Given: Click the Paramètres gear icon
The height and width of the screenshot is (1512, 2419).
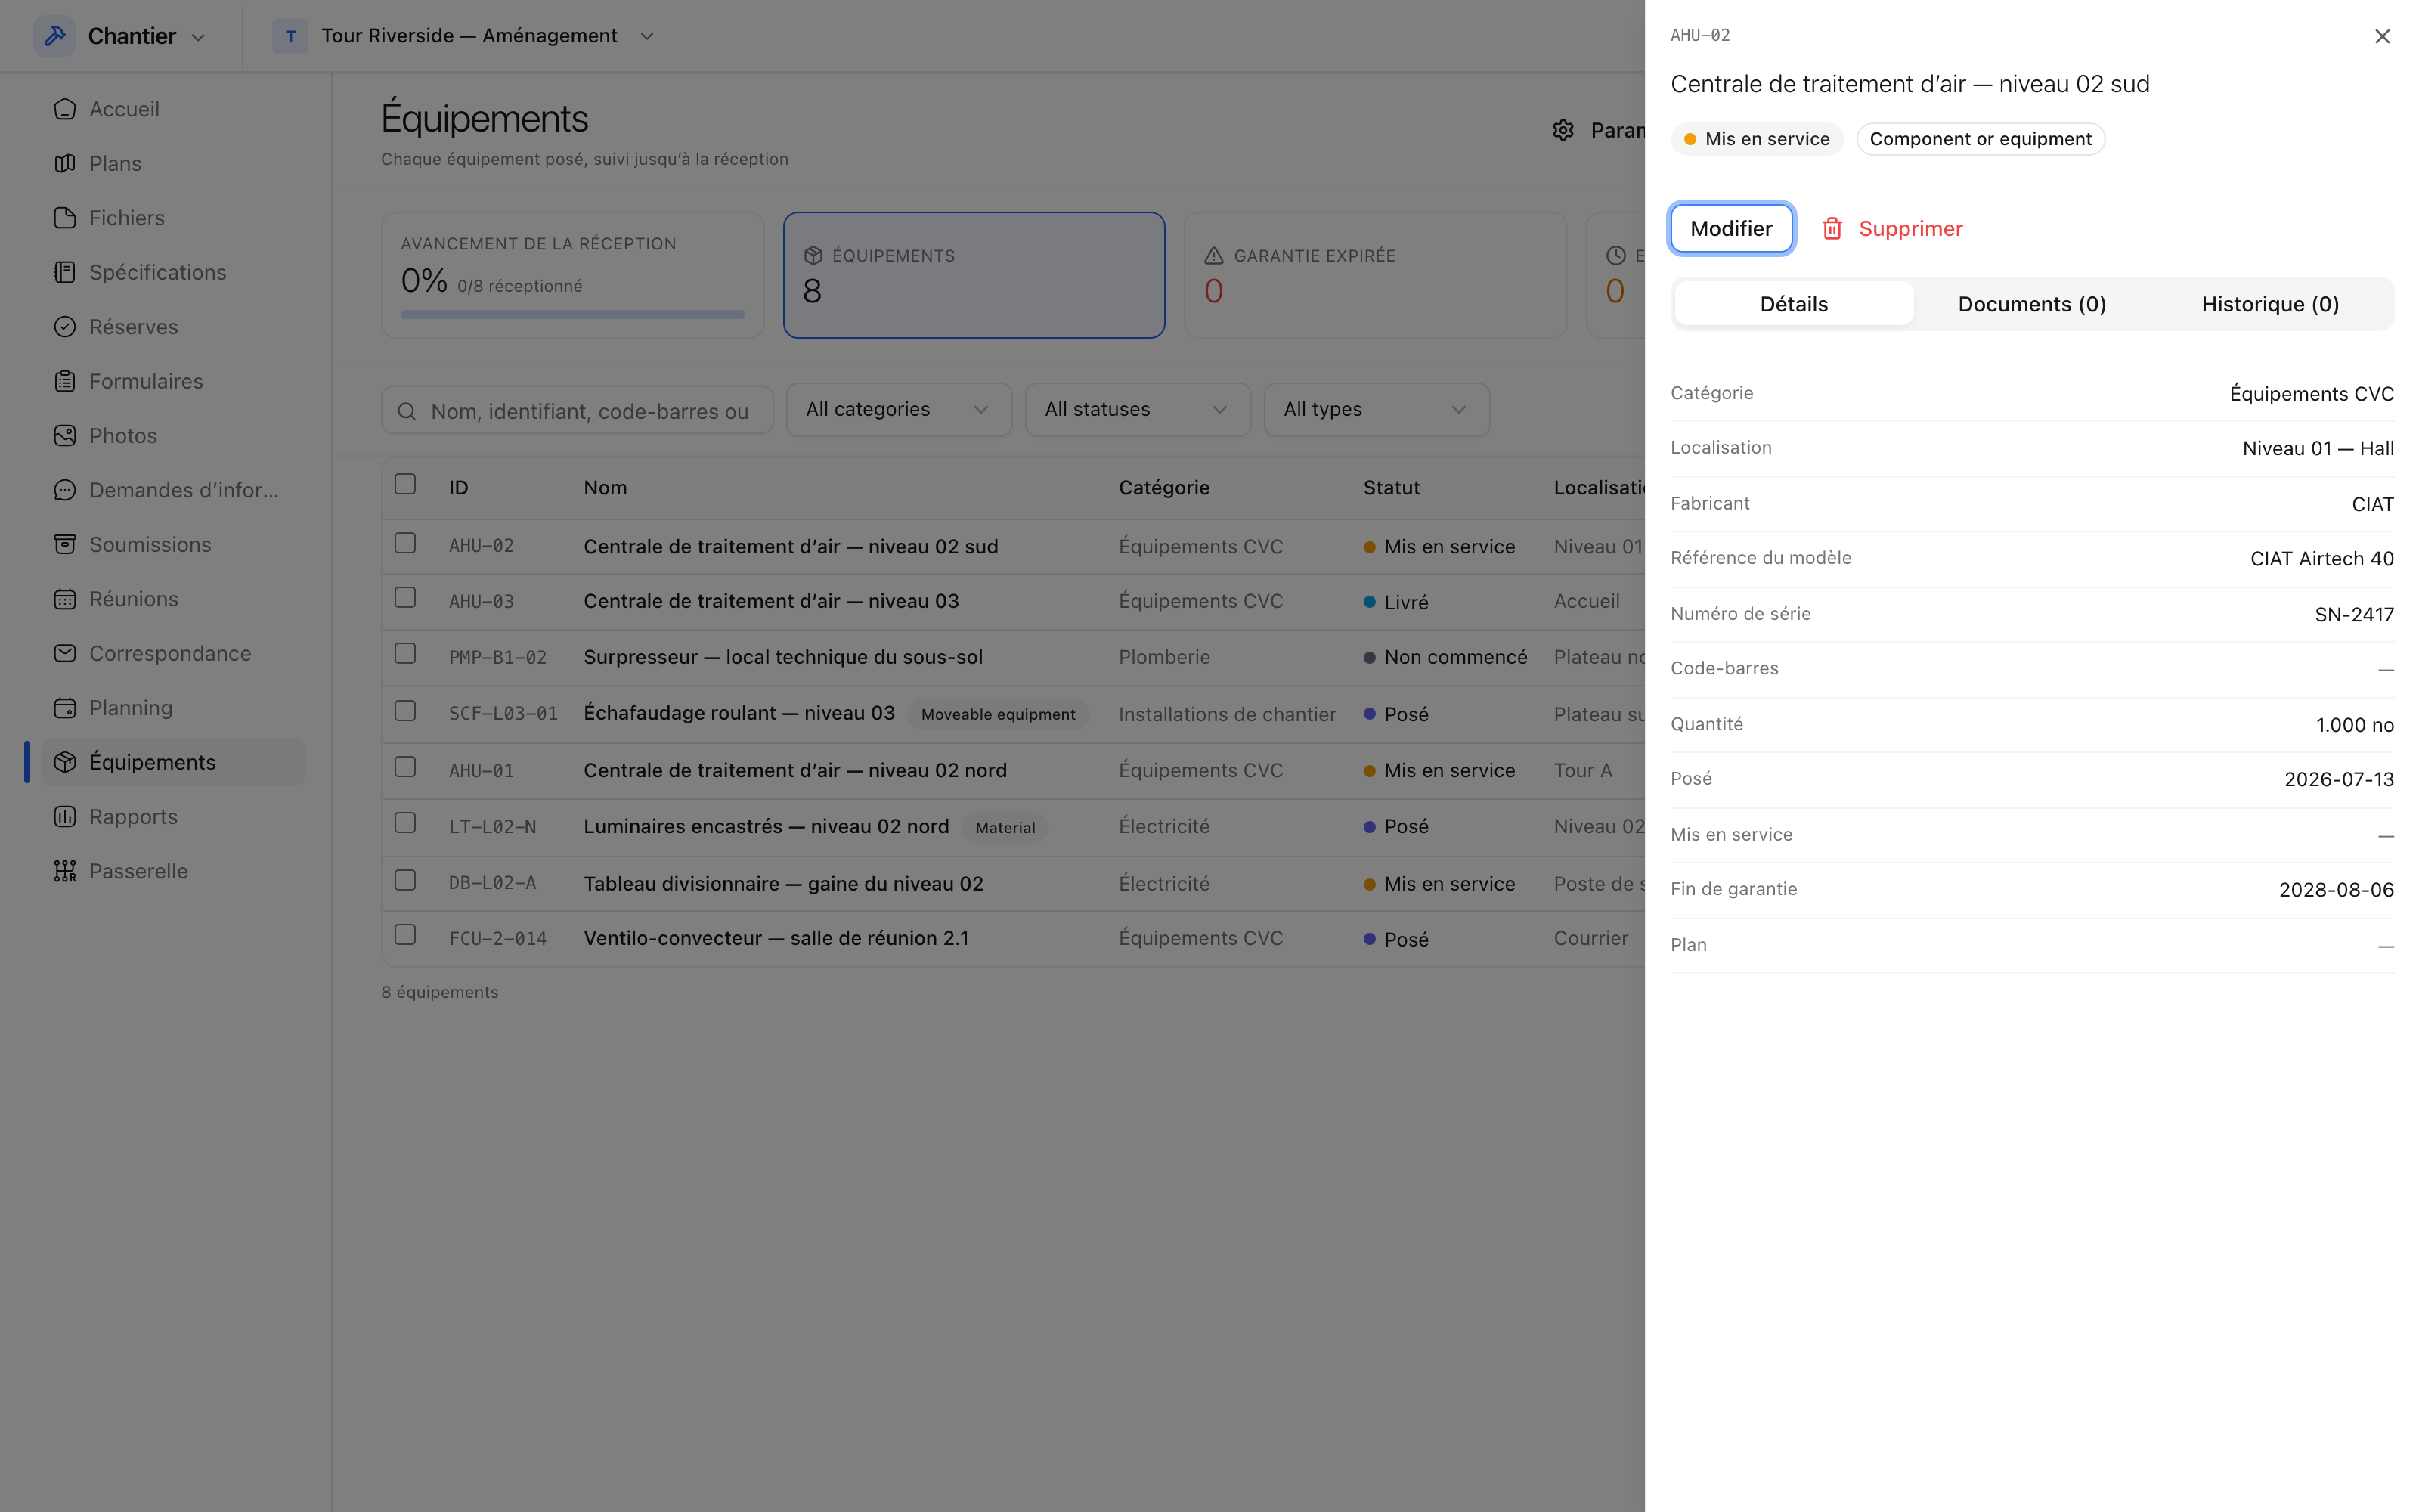Looking at the screenshot, I should click(x=1563, y=130).
